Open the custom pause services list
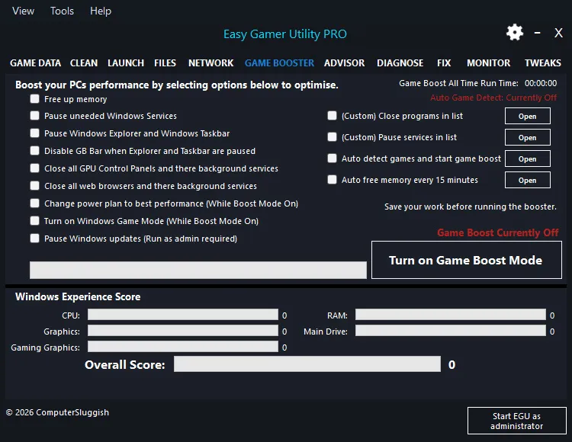 coord(528,137)
